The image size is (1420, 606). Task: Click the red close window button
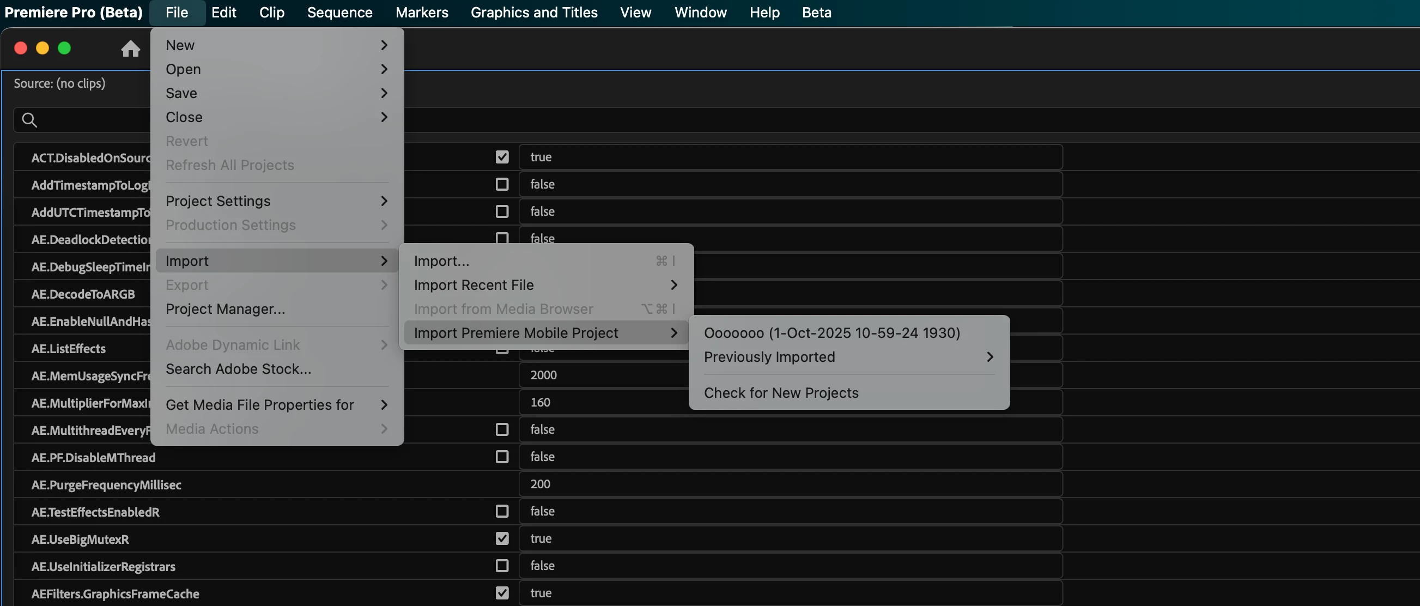[20, 48]
